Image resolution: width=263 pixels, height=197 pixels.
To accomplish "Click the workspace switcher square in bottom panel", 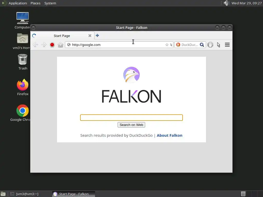I will (x=243, y=194).
